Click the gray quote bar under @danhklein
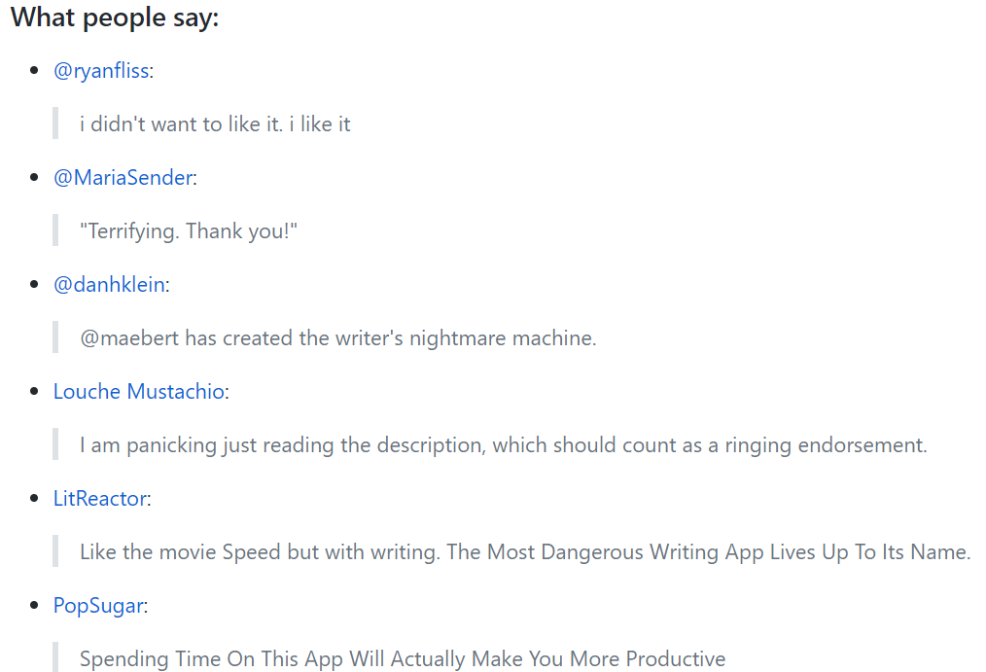The image size is (986, 672). pyautogui.click(x=55, y=338)
